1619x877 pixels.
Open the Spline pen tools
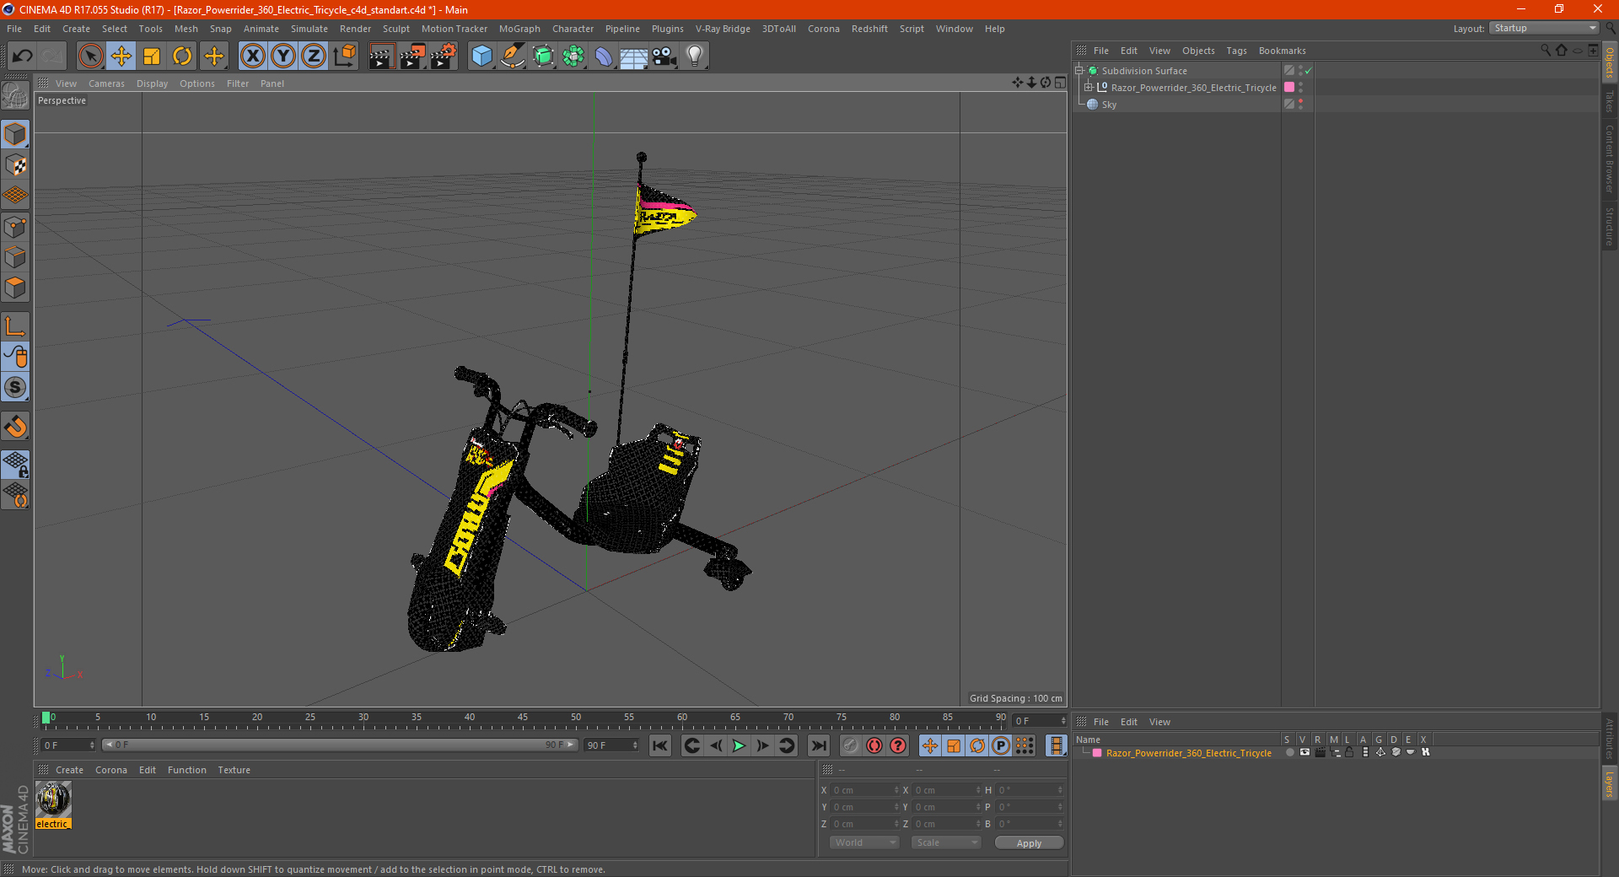click(512, 56)
